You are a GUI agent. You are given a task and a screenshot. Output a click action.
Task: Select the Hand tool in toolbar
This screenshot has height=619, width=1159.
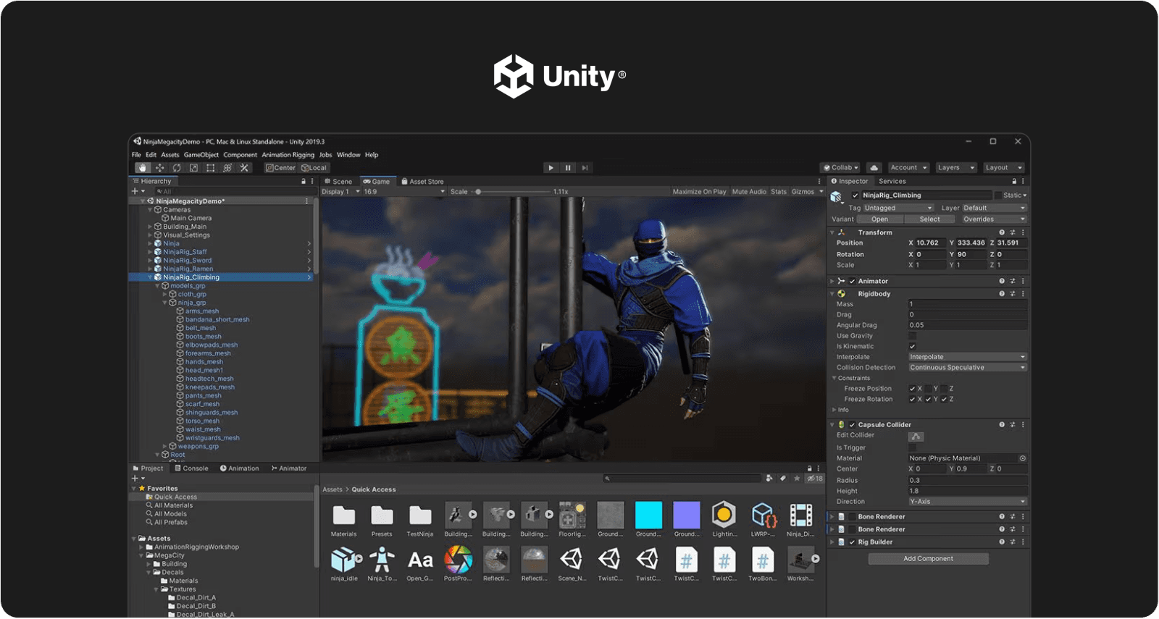tap(143, 168)
